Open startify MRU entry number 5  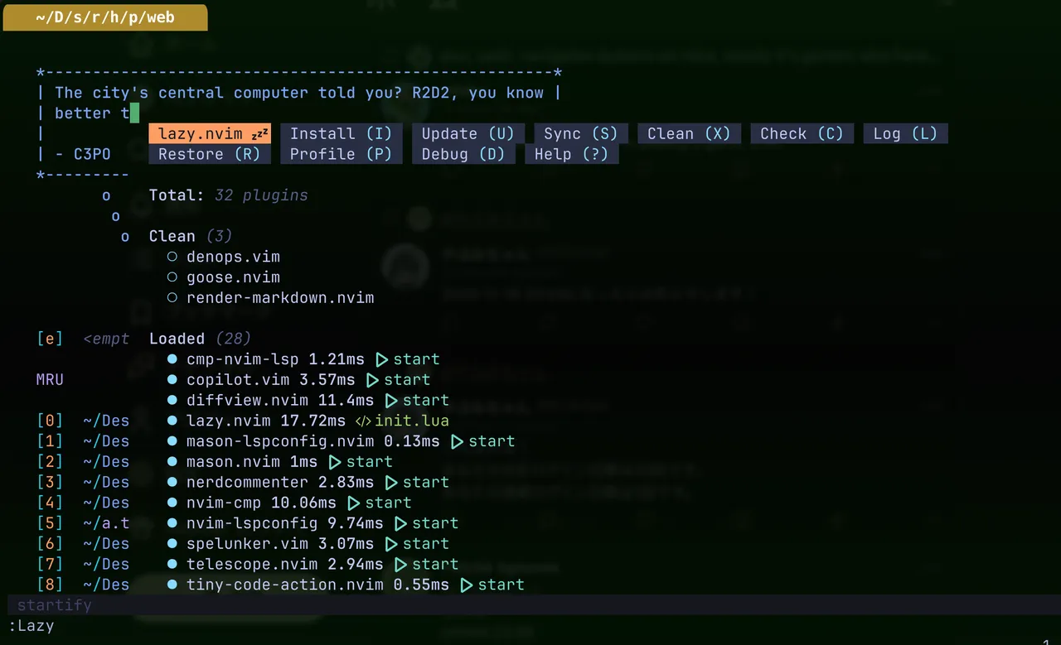pos(50,523)
